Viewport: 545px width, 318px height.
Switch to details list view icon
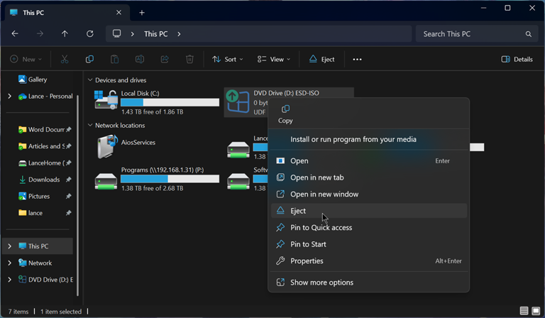[524, 310]
